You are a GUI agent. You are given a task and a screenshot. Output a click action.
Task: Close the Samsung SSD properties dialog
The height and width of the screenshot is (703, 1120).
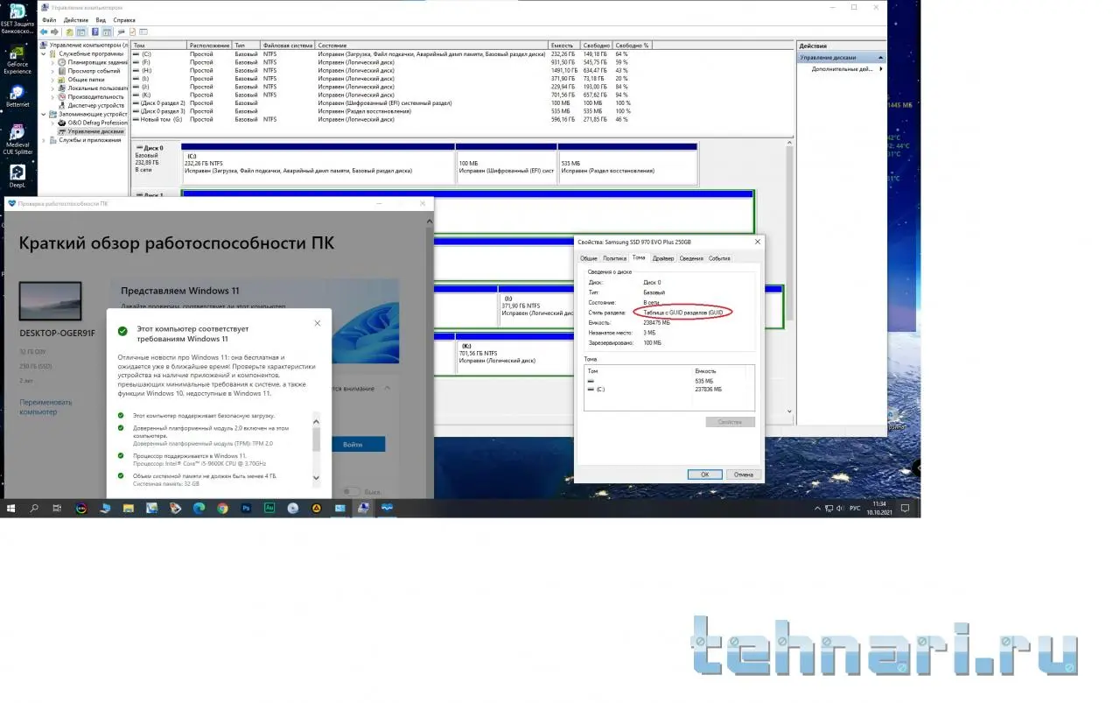pos(757,242)
